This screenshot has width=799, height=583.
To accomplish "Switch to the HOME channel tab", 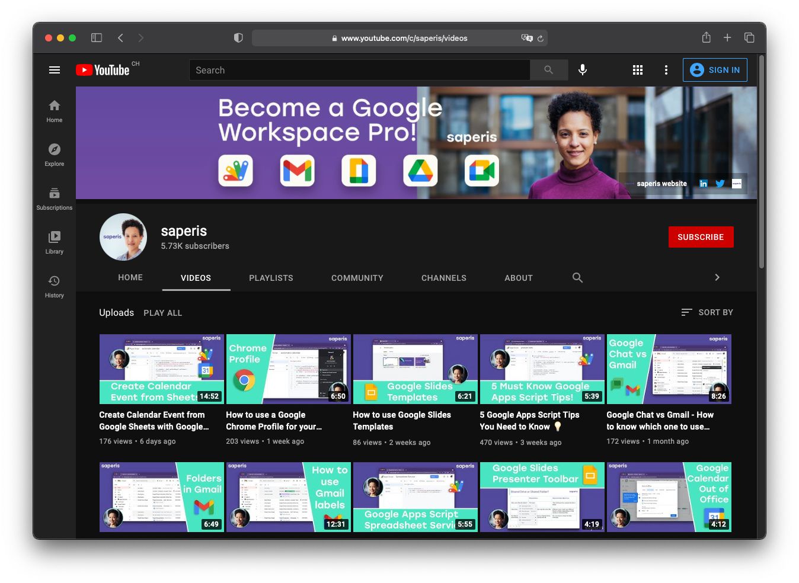I will pyautogui.click(x=130, y=277).
